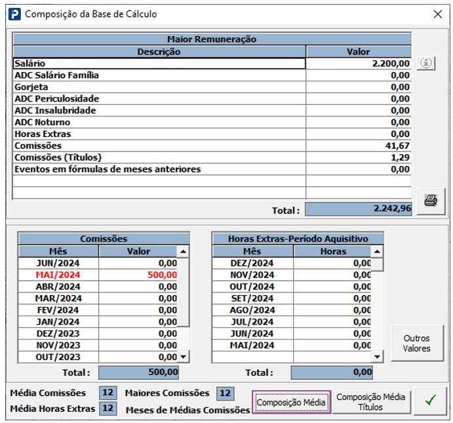Confirm with the green checkmark button

click(x=430, y=400)
